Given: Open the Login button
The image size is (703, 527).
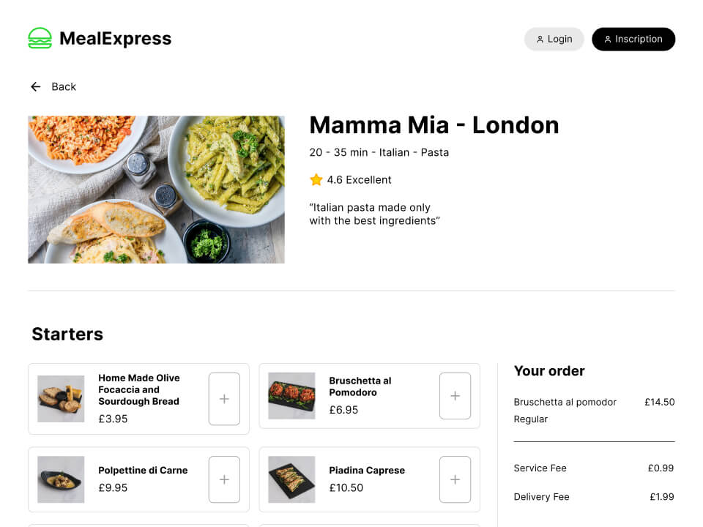Looking at the screenshot, I should point(554,40).
